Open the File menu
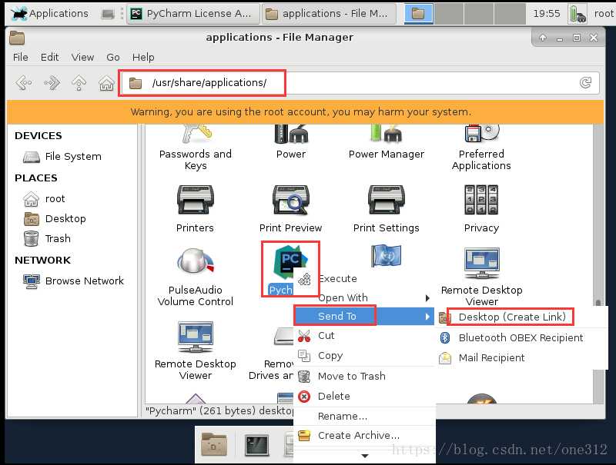Image resolution: width=616 pixels, height=465 pixels. [21, 57]
